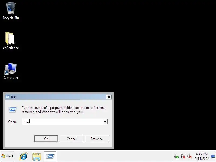216x162 pixels.
Task: Open Internet Explorer from the taskbar
Action: [x=23, y=156]
